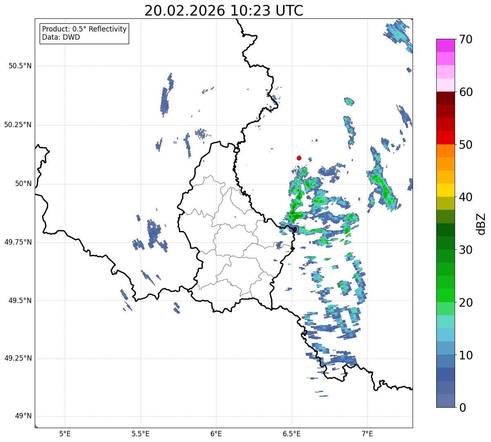The height and width of the screenshot is (442, 491).
Task: Click the title "20.02.2026 10:23 UTC"
Action: coord(224,11)
